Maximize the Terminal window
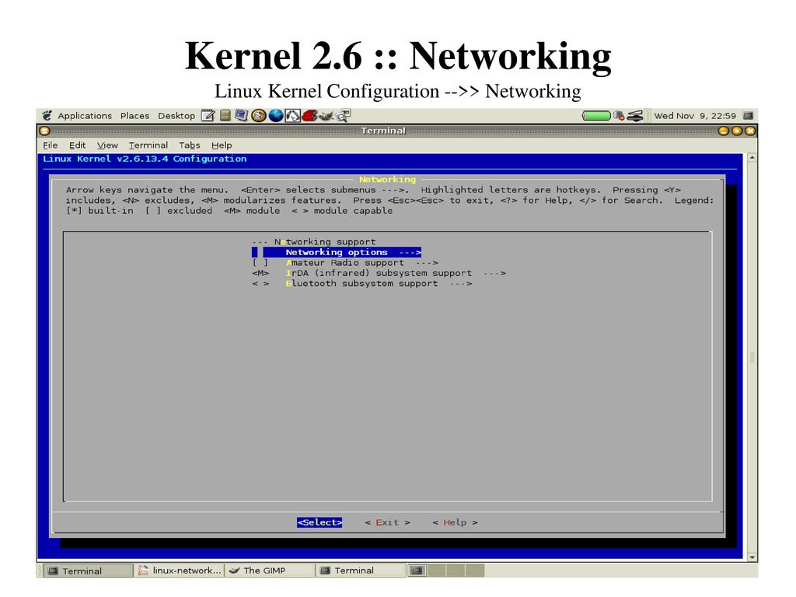 [737, 131]
